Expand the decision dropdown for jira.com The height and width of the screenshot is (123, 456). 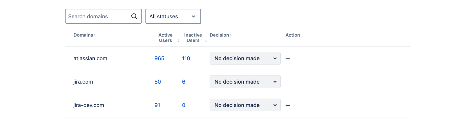tap(245, 82)
